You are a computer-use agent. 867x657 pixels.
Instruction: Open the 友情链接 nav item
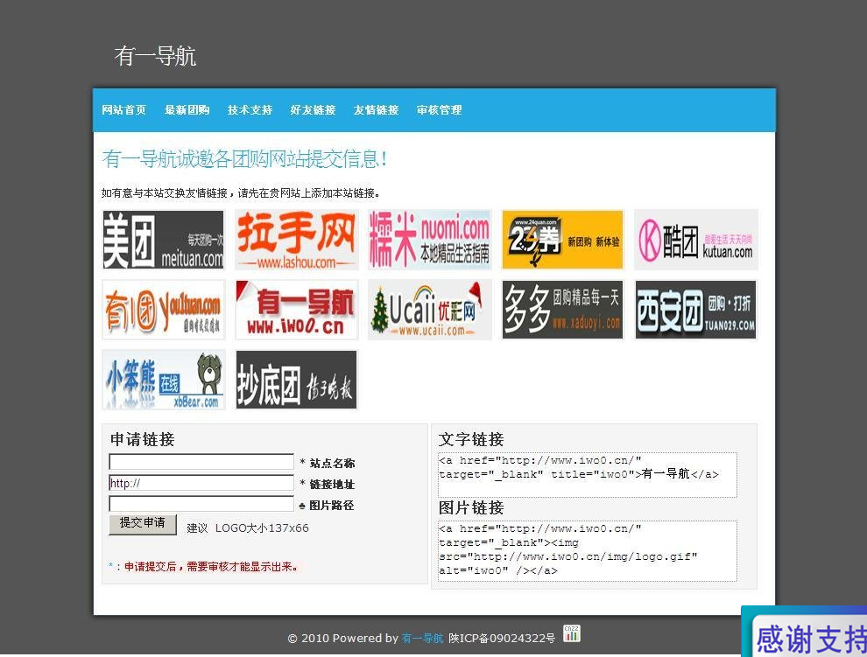click(376, 110)
